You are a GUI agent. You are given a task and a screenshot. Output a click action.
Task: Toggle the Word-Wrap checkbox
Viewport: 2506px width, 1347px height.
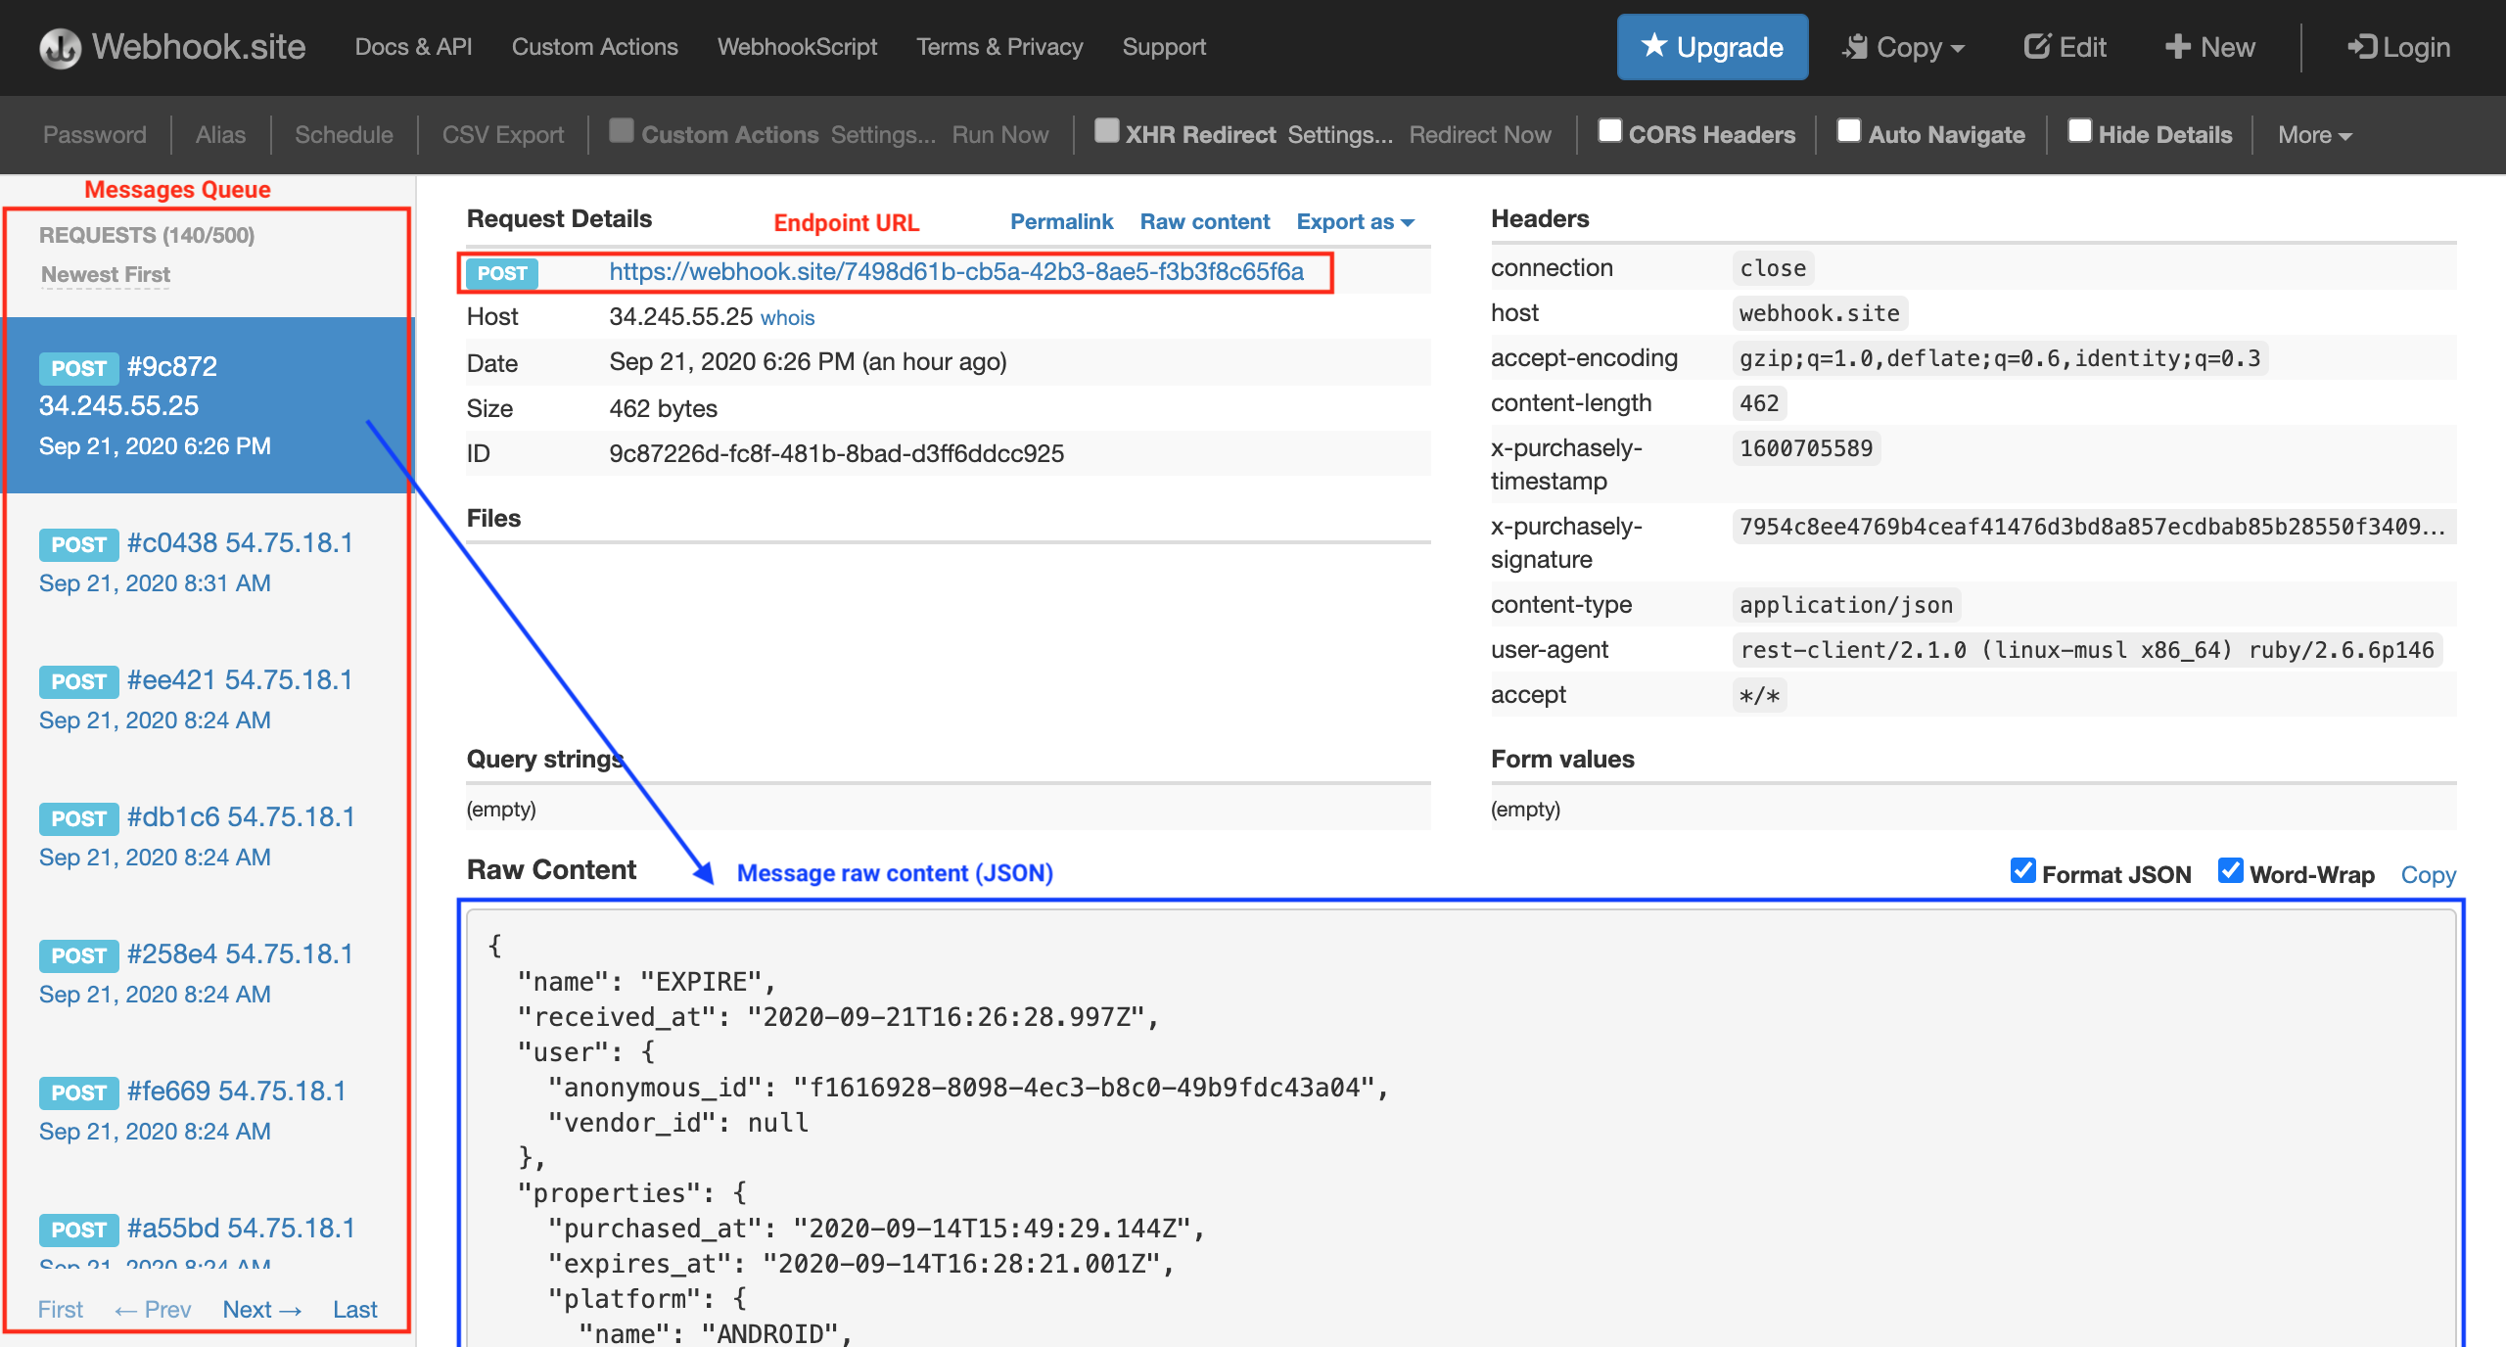point(2230,870)
